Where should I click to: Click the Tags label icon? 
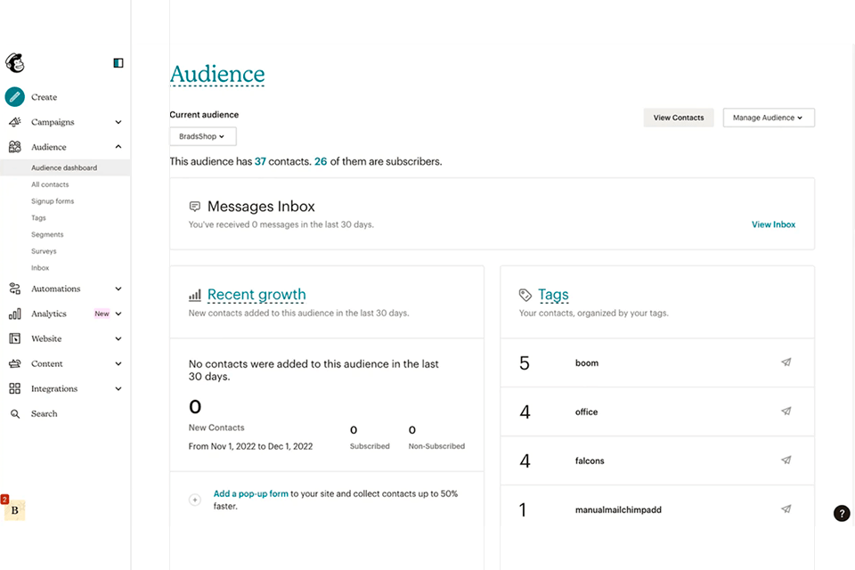pyautogui.click(x=525, y=295)
